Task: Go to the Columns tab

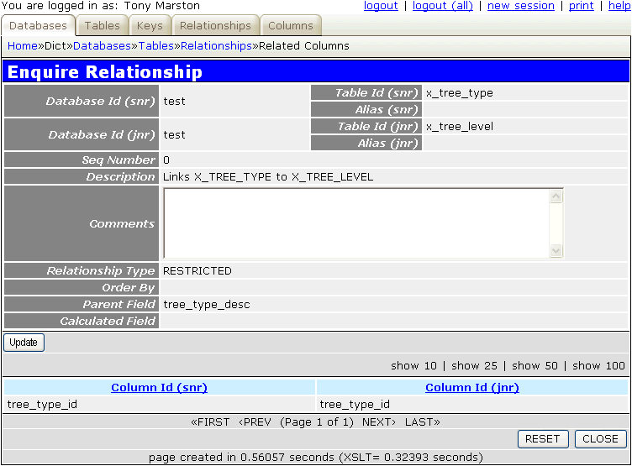Action: click(291, 26)
